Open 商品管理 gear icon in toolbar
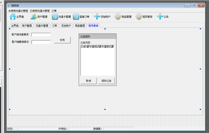209x133 pixels. tap(118, 17)
